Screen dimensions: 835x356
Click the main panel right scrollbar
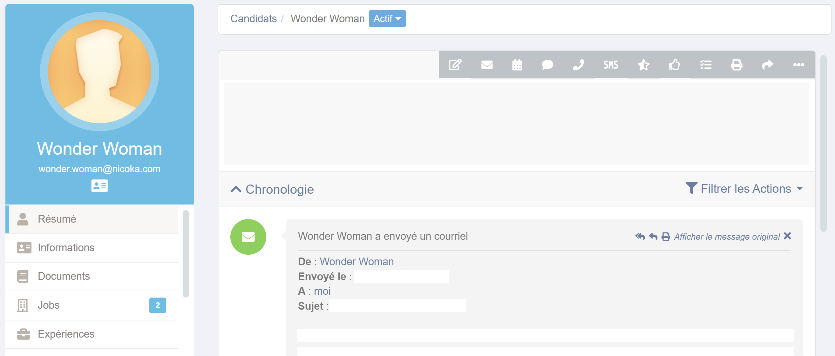pos(823,144)
